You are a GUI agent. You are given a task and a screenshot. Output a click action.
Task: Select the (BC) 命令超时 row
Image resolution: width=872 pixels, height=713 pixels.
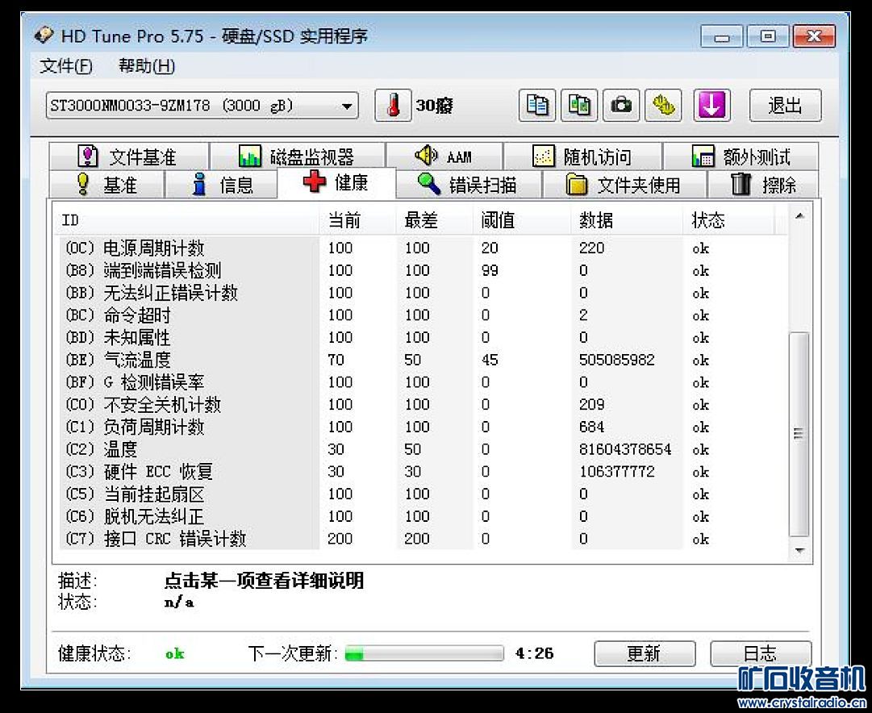423,315
